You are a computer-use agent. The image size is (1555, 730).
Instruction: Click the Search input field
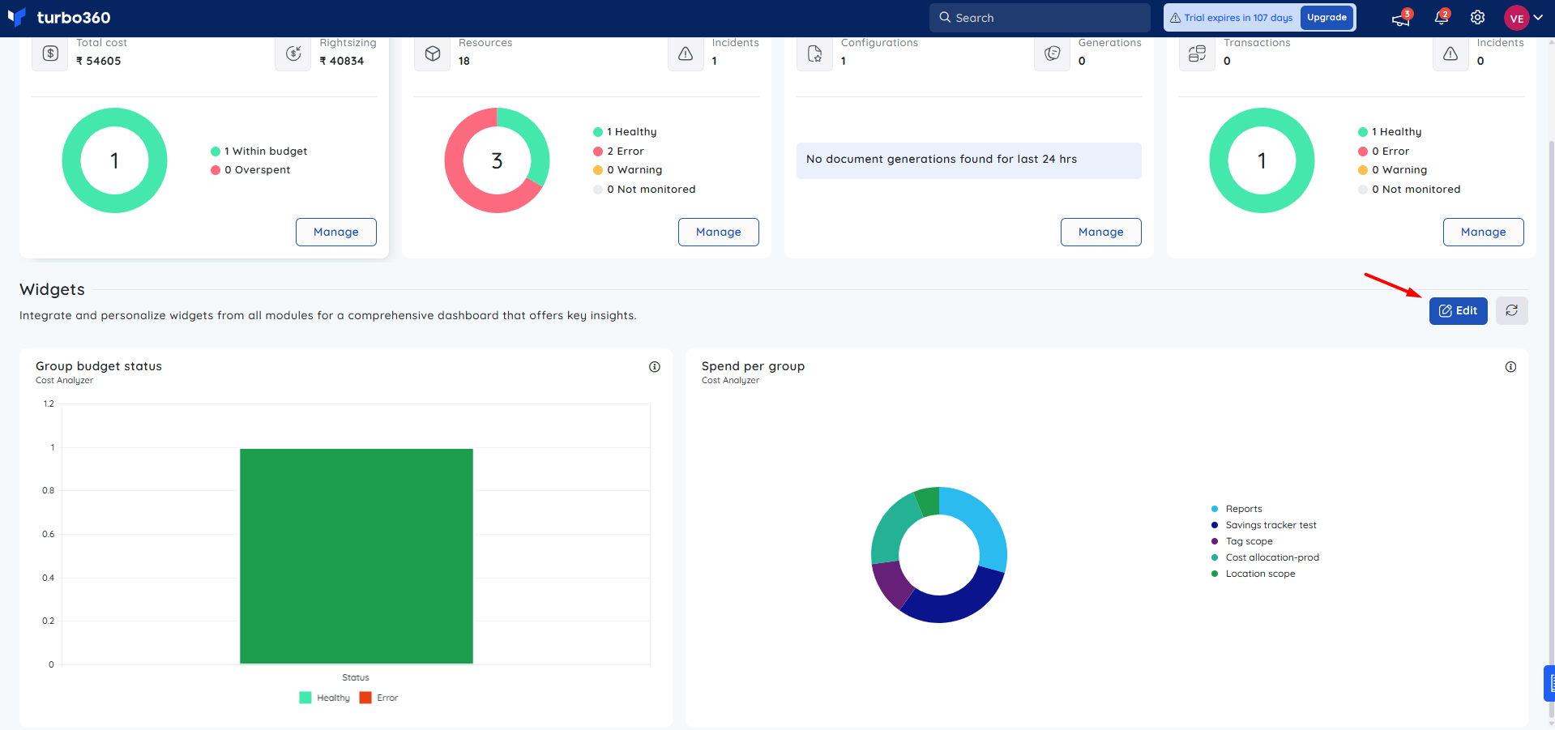point(1040,18)
